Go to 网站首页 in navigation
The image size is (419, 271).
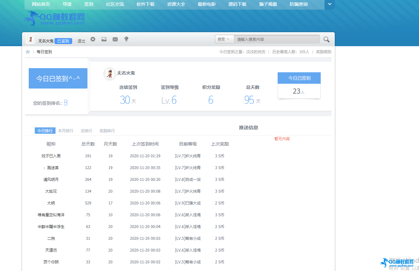[41, 4]
